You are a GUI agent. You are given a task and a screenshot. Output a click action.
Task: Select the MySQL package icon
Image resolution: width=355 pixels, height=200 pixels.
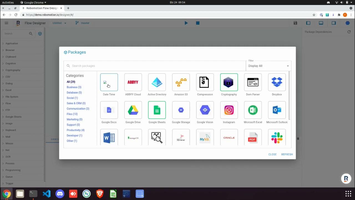point(205,137)
